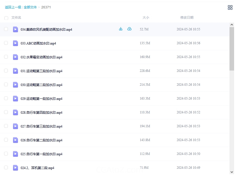239x178 pixels.
Task: Click video icon of 032.水果霉变动画加水印.mp4
Action: [15, 57]
